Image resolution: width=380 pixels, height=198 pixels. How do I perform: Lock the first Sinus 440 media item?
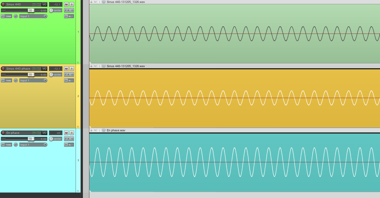coord(91,2)
